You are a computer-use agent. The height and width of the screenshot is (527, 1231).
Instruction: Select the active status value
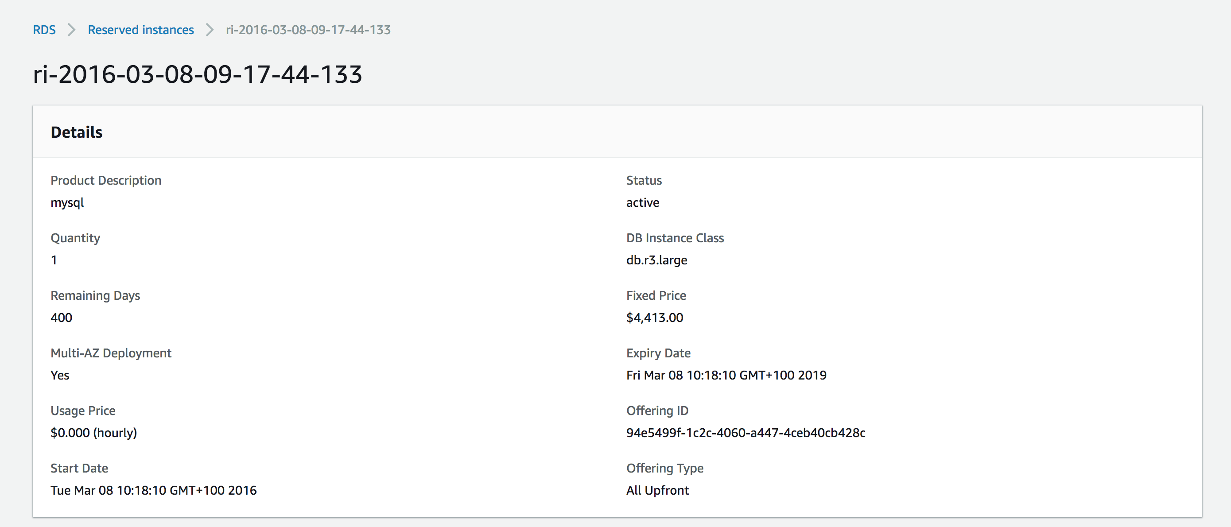[x=642, y=202]
